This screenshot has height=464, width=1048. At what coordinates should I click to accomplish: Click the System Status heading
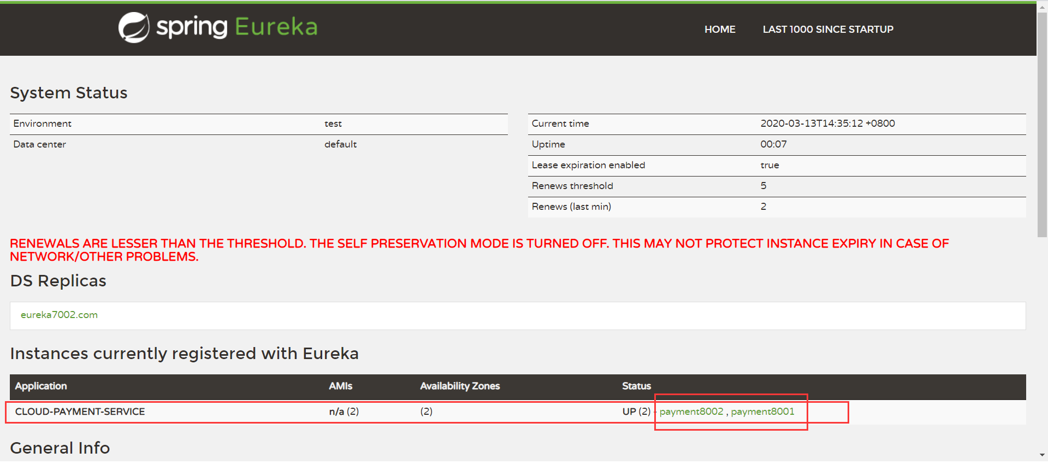pos(69,93)
